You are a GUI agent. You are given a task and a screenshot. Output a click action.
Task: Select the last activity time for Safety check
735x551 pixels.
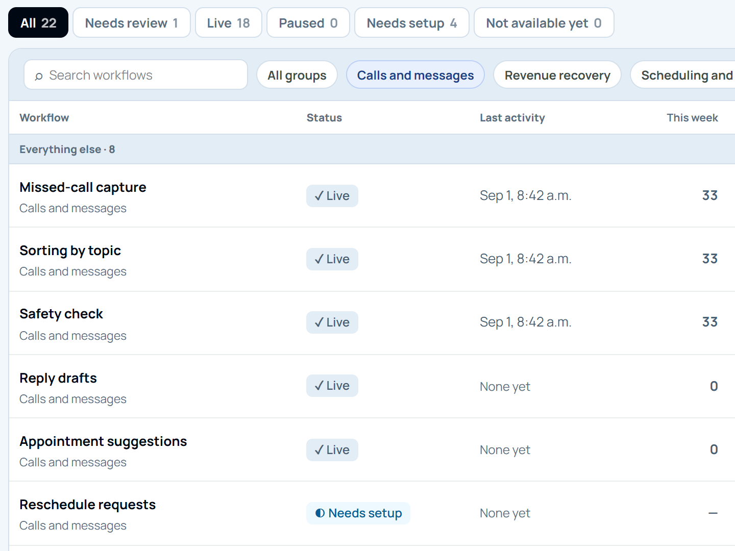tap(526, 322)
